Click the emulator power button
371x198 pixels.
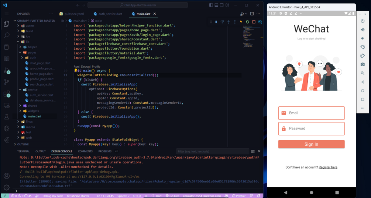[x=363, y=21]
